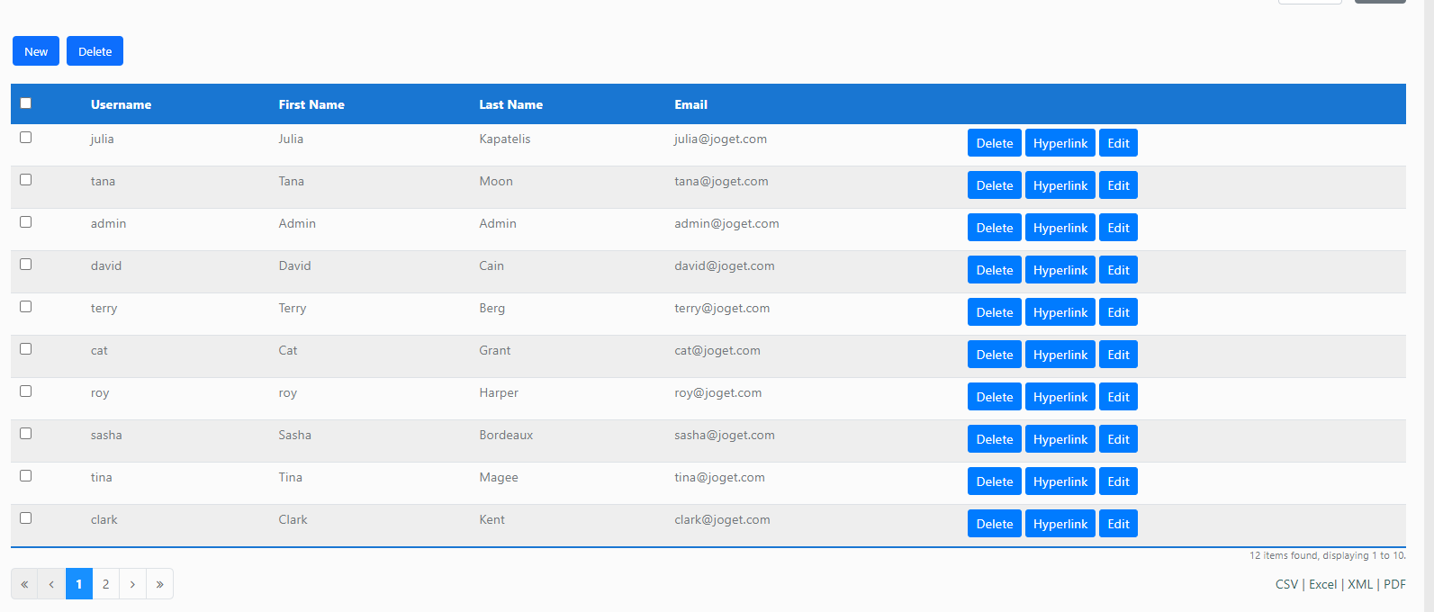Go to first page using double-left arrow
Screen dimensions: 1434x612
click(x=24, y=584)
